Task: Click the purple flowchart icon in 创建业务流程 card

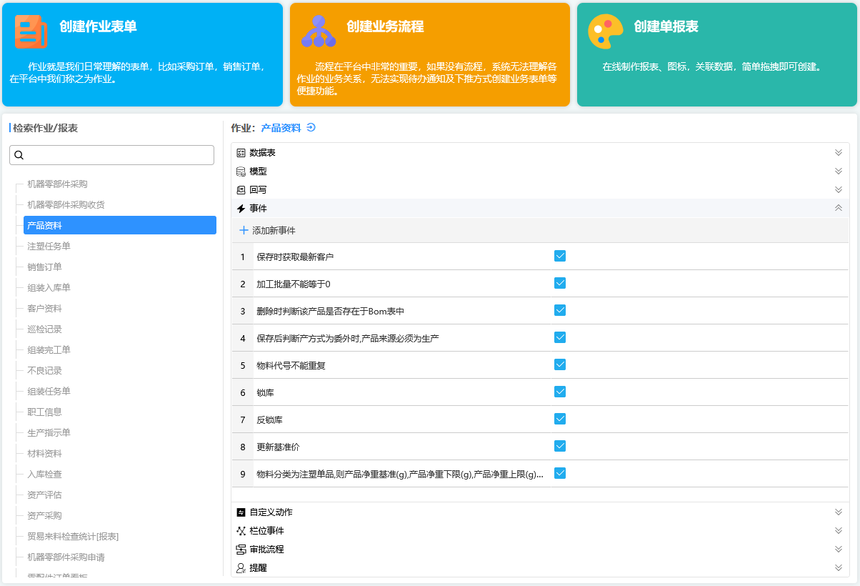Action: (x=318, y=31)
